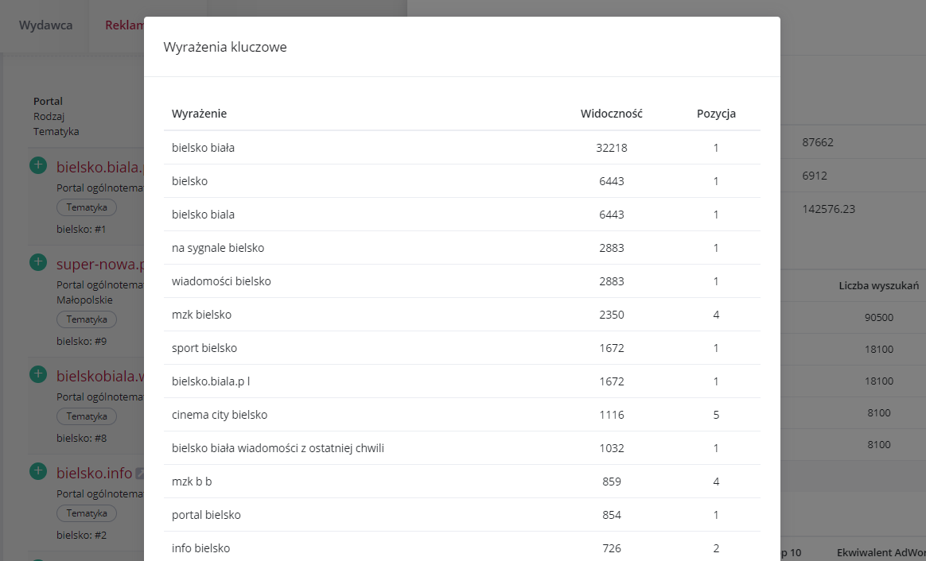Screen dimensions: 926x561
Task: Open the super-nowa portal link
Action: coord(99,264)
